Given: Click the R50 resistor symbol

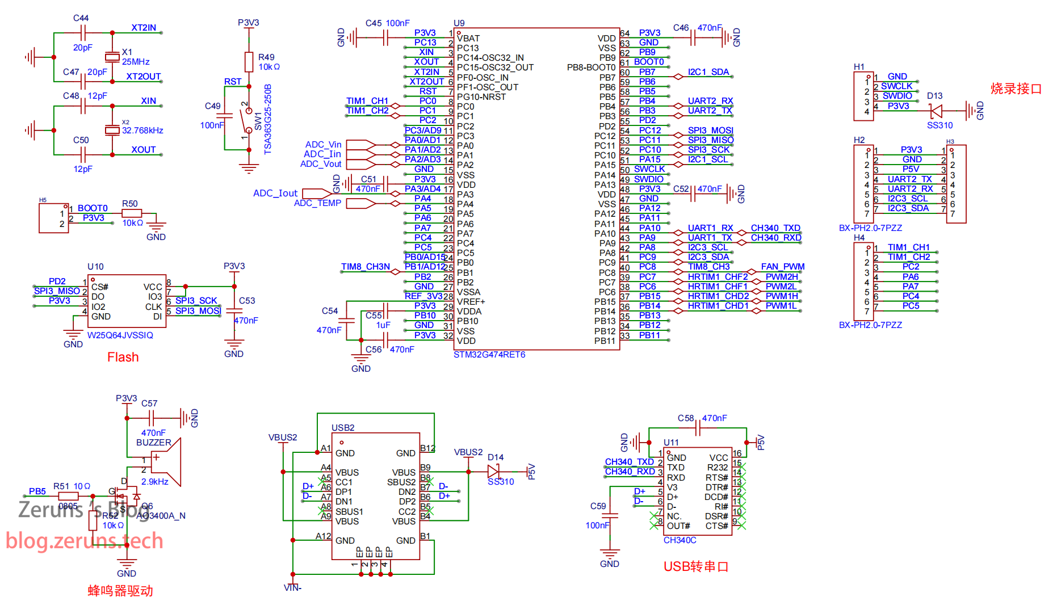Looking at the screenshot, I should (x=132, y=213).
